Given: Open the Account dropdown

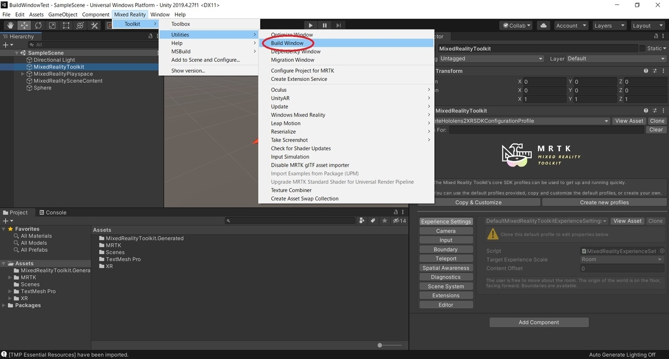Looking at the screenshot, I should (x=571, y=26).
